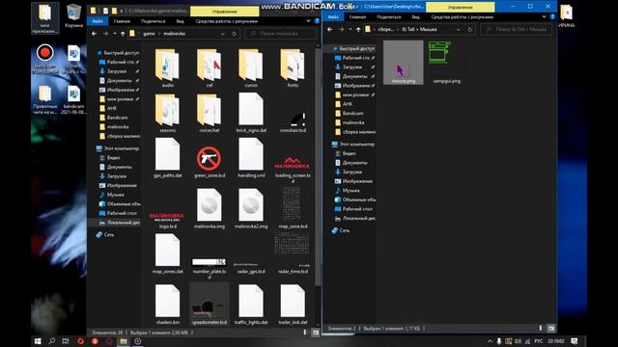Select the mouse.png thumbnail in right window

(404, 62)
